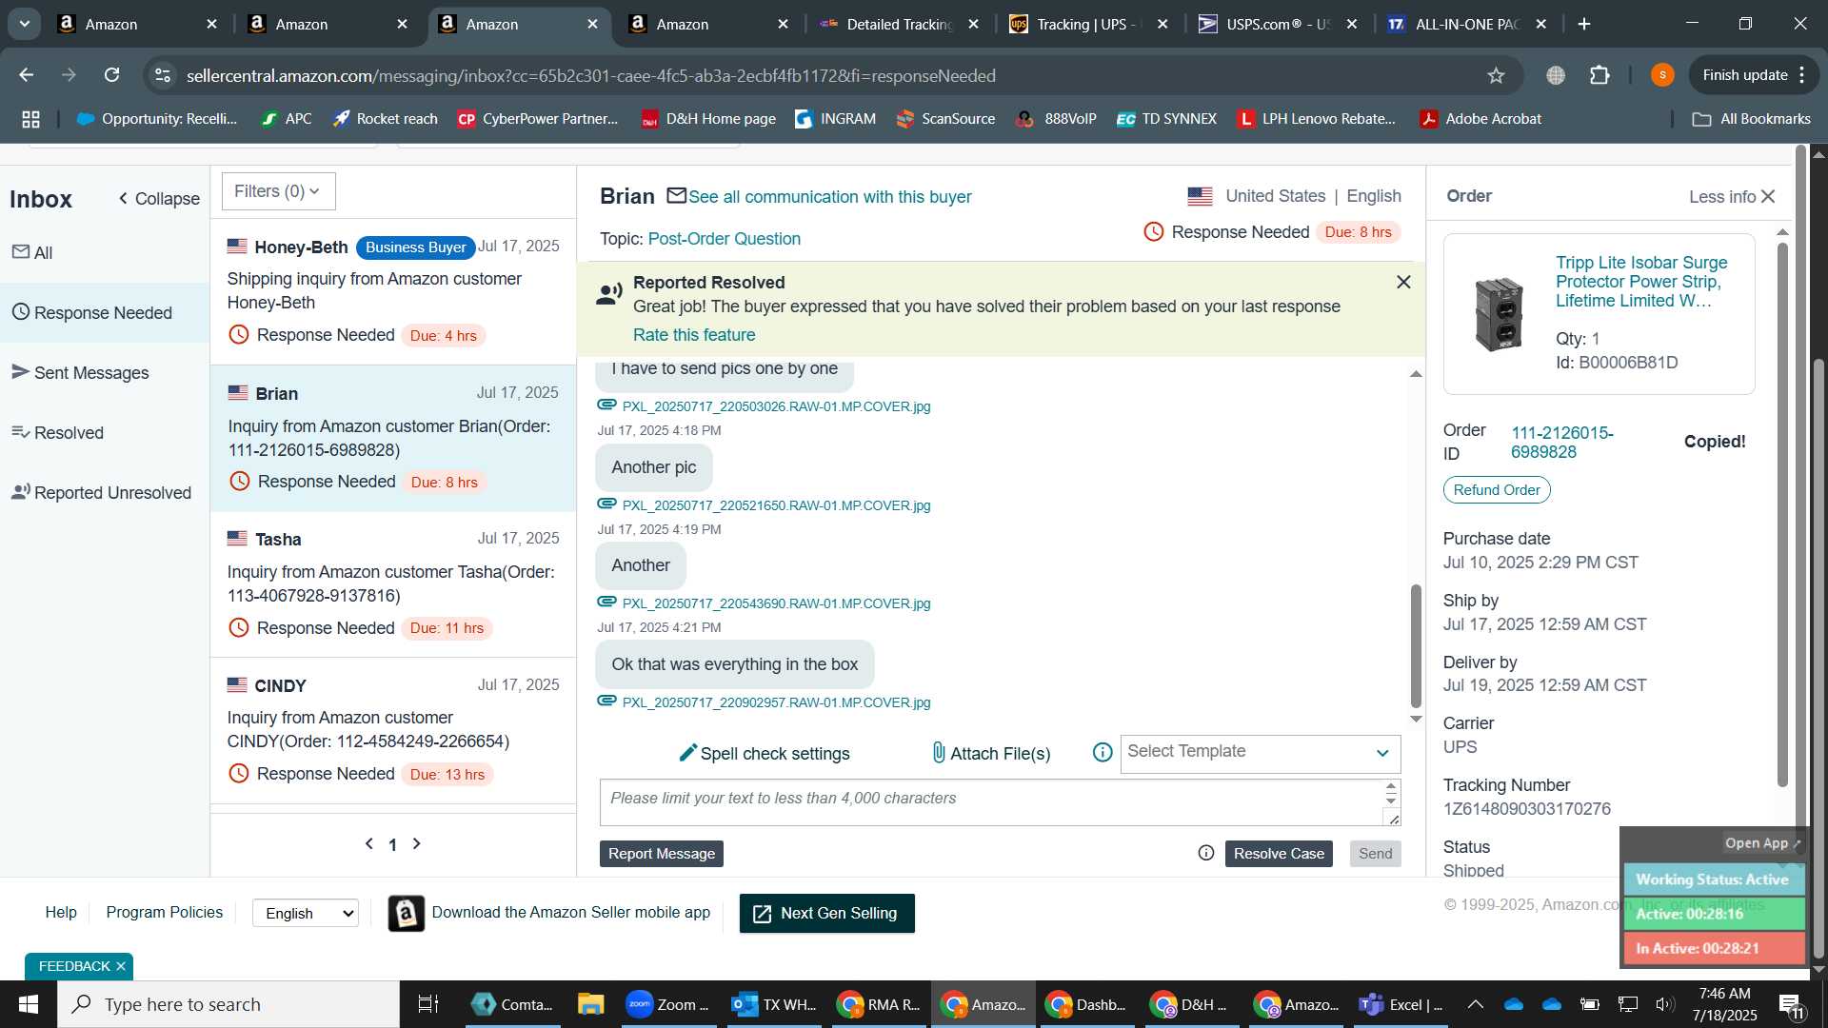The height and width of the screenshot is (1028, 1828).
Task: Open CINDY's inquiry message
Action: (392, 730)
